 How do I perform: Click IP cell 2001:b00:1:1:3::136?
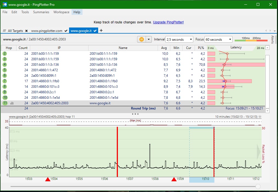[x=45, y=65]
